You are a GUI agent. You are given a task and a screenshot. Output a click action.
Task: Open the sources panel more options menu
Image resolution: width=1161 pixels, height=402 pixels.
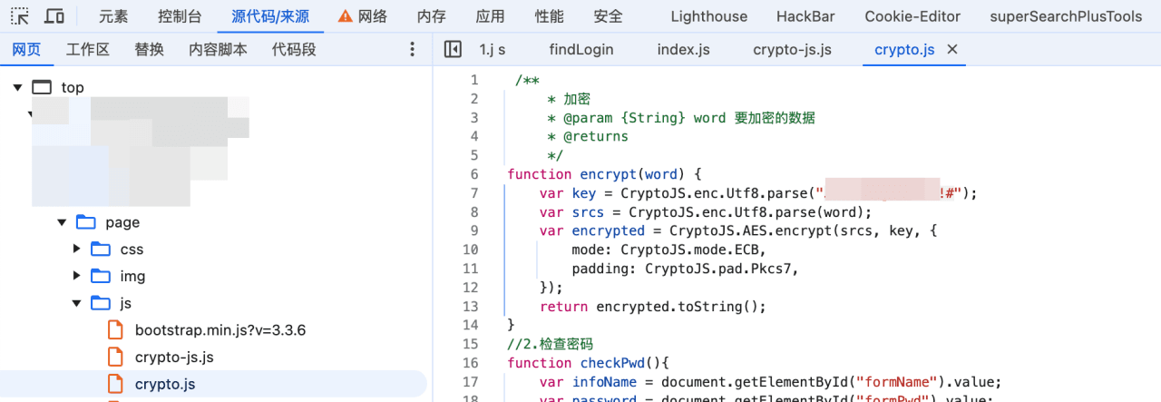[x=412, y=49]
